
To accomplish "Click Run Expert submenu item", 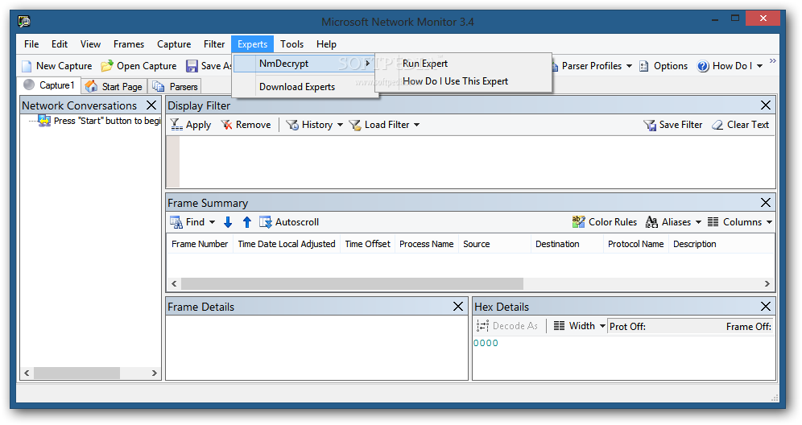I will 424,64.
